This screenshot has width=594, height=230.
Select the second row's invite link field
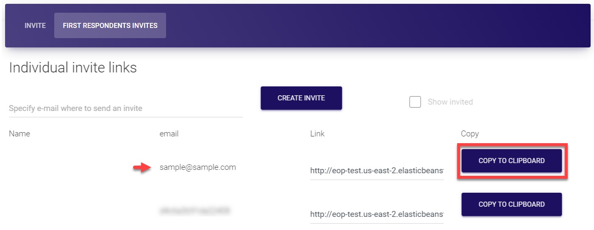pos(377,214)
